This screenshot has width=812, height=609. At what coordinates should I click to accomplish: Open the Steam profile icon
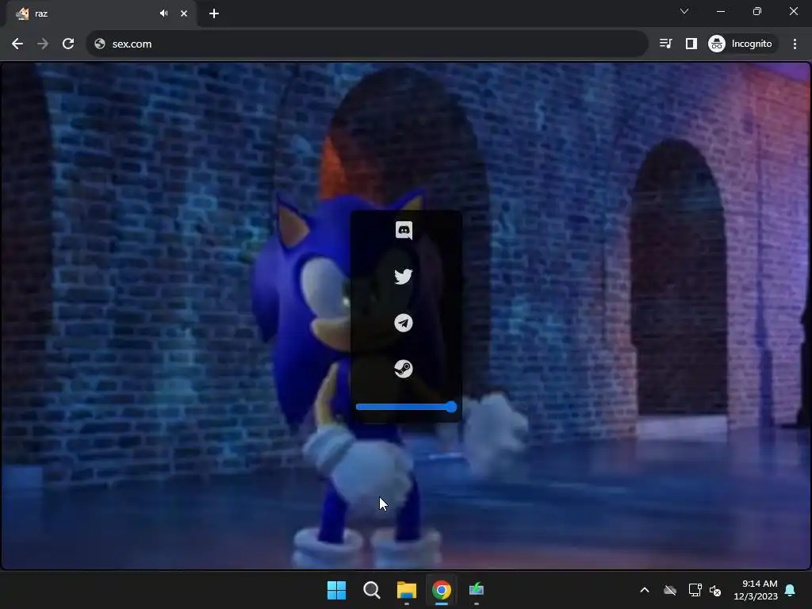(x=404, y=369)
